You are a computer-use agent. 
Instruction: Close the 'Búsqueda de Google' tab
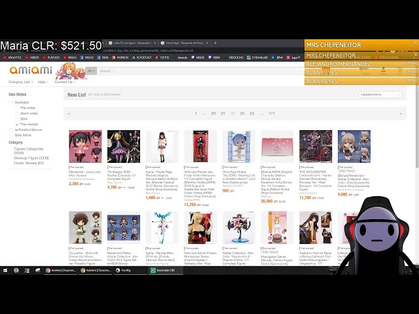[x=207, y=43]
